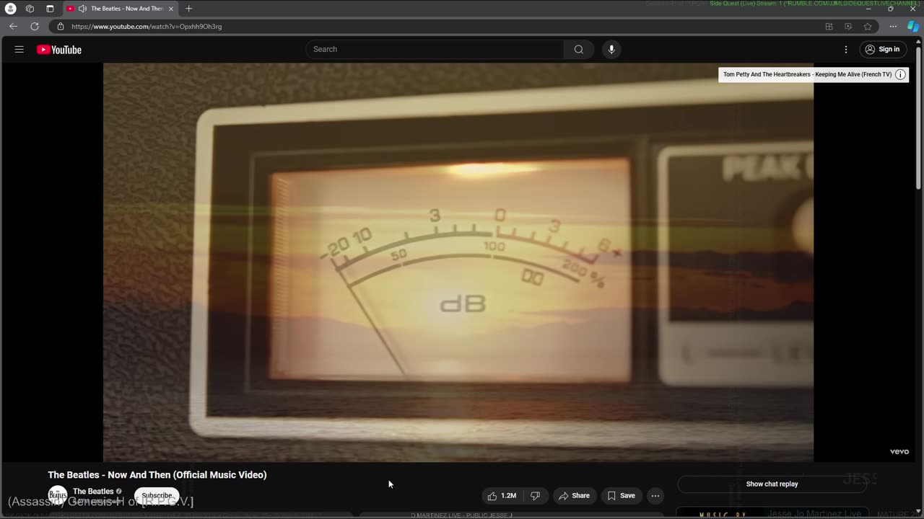
Task: Click the video player area
Action: click(458, 262)
